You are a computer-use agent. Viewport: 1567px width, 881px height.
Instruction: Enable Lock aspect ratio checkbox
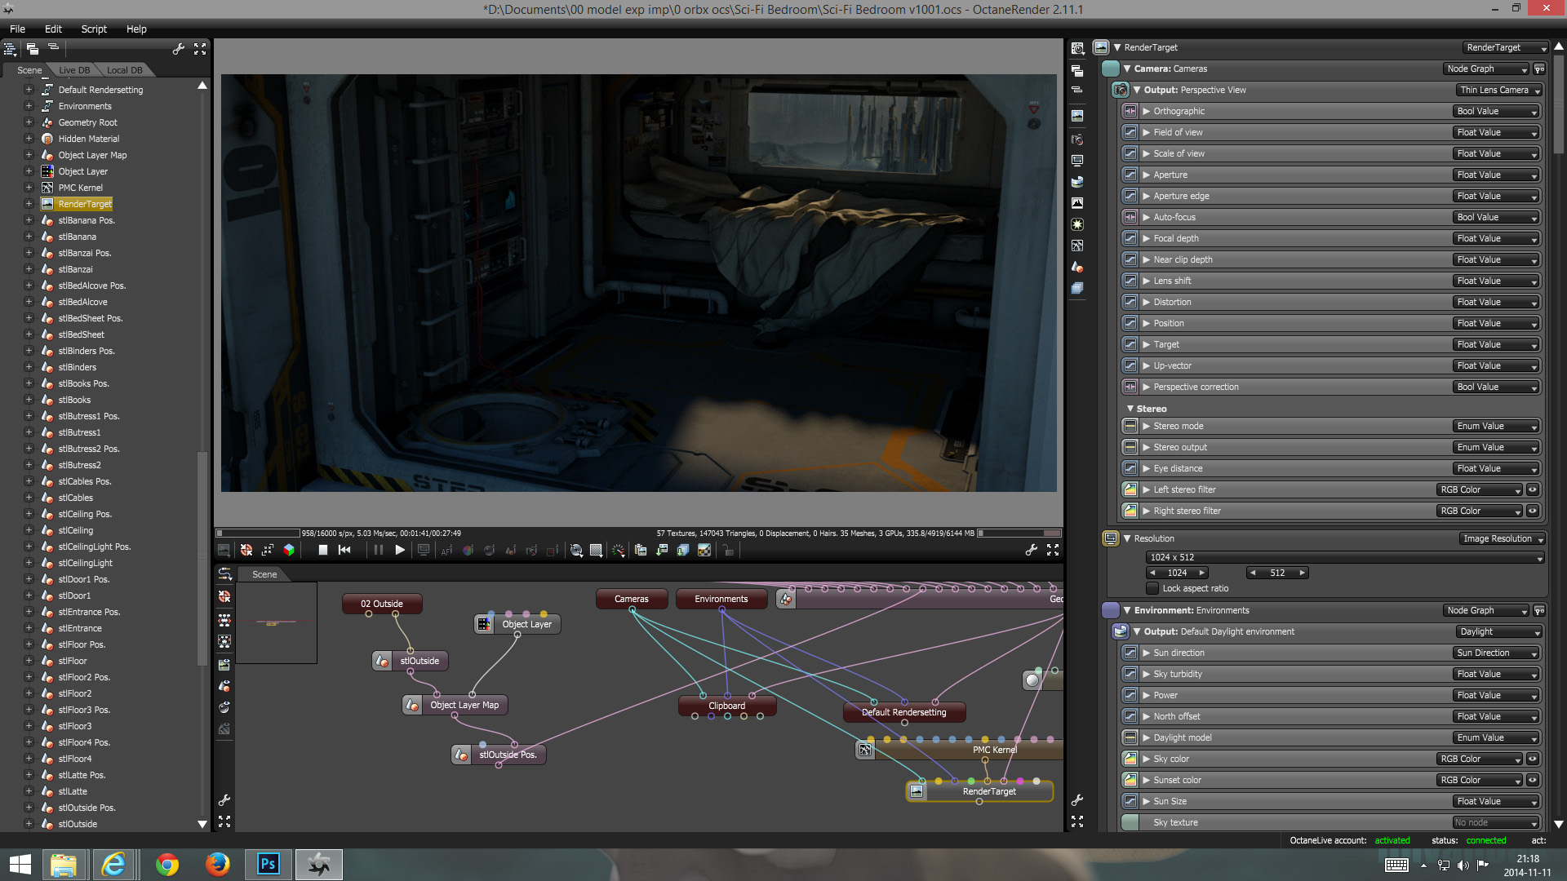coord(1152,588)
